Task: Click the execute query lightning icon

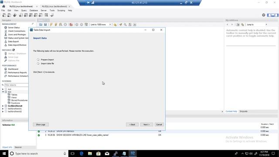Action: (x=51, y=24)
